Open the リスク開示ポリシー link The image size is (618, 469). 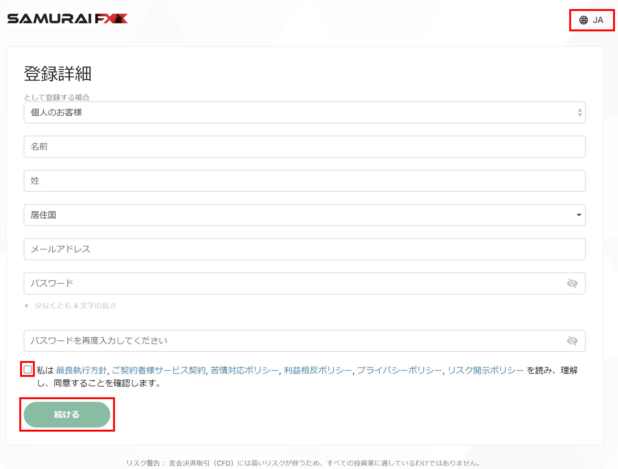click(486, 370)
